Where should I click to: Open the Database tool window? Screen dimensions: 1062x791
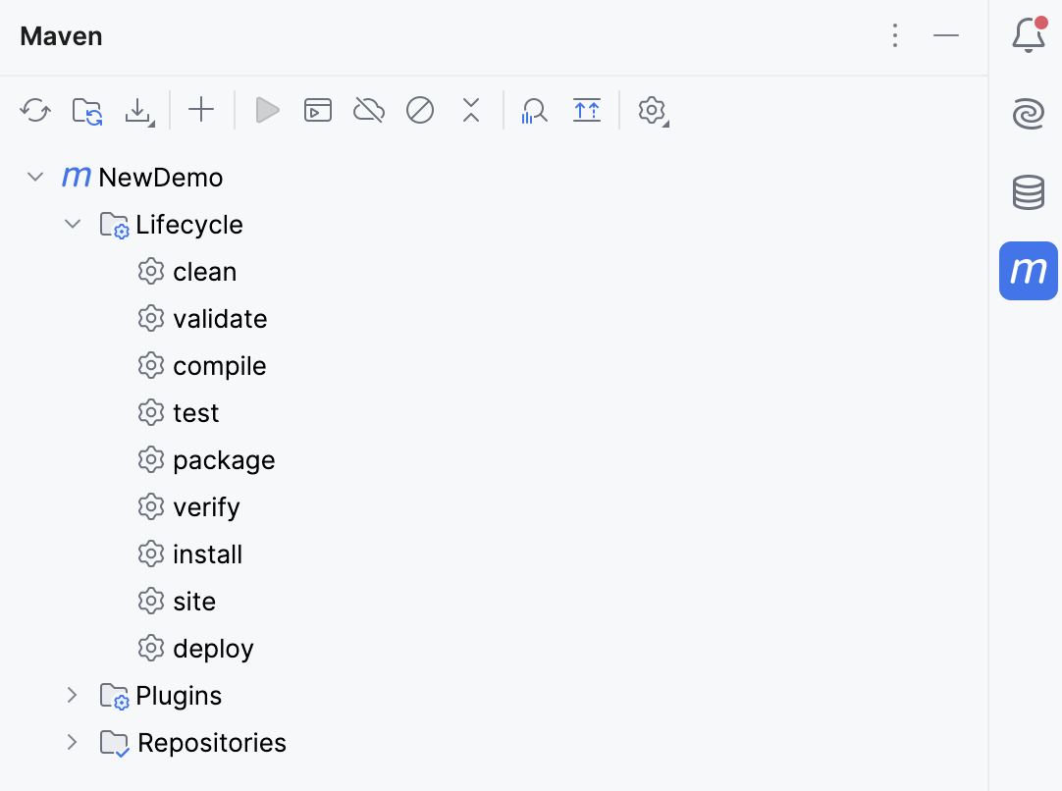click(1028, 192)
